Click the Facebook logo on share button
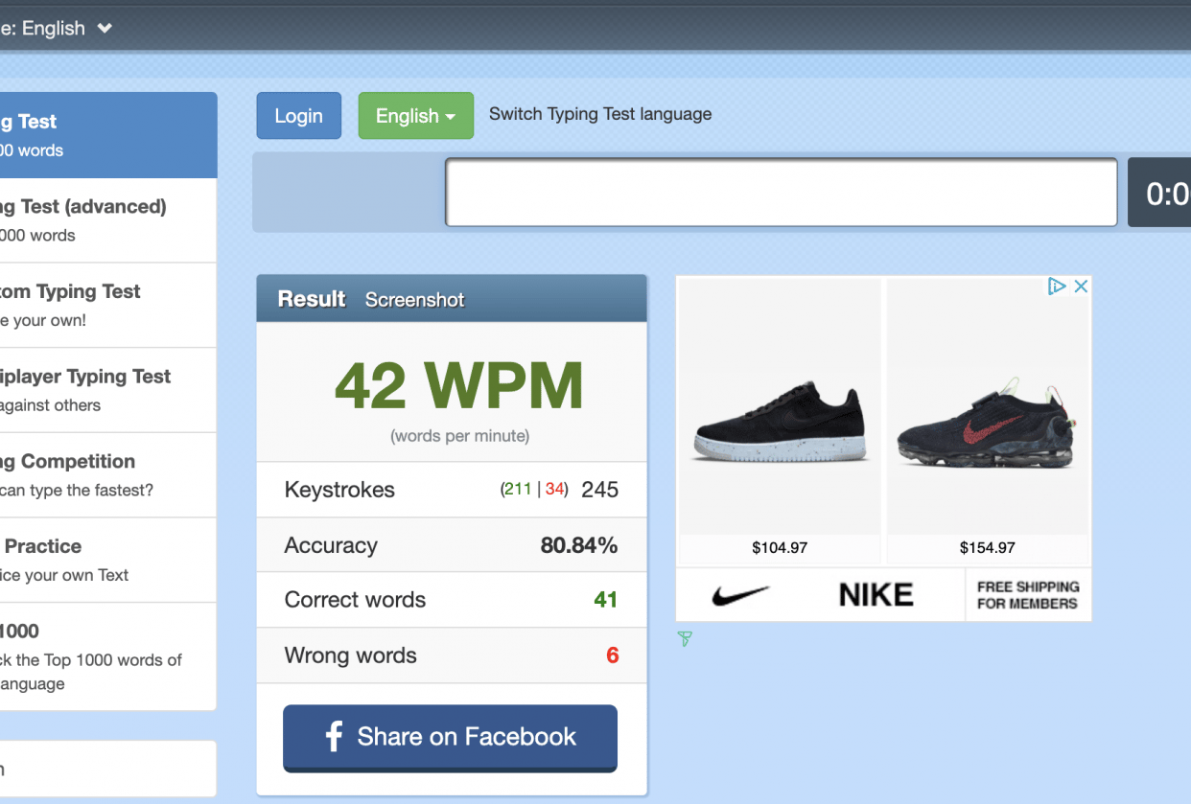 334,737
